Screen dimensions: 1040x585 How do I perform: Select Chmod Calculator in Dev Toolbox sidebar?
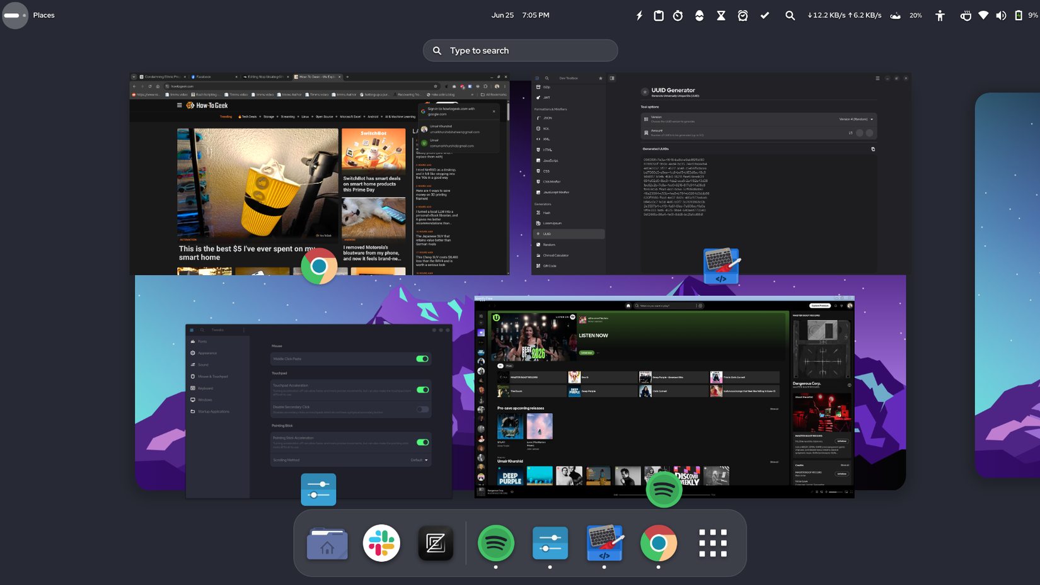click(569, 256)
